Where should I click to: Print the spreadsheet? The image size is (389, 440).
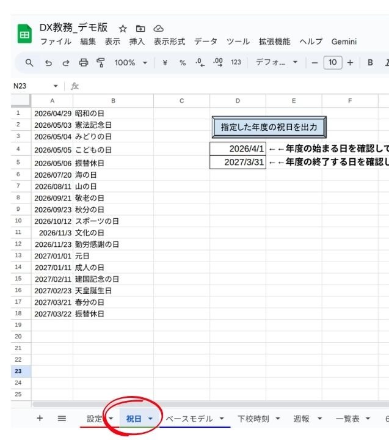[84, 62]
